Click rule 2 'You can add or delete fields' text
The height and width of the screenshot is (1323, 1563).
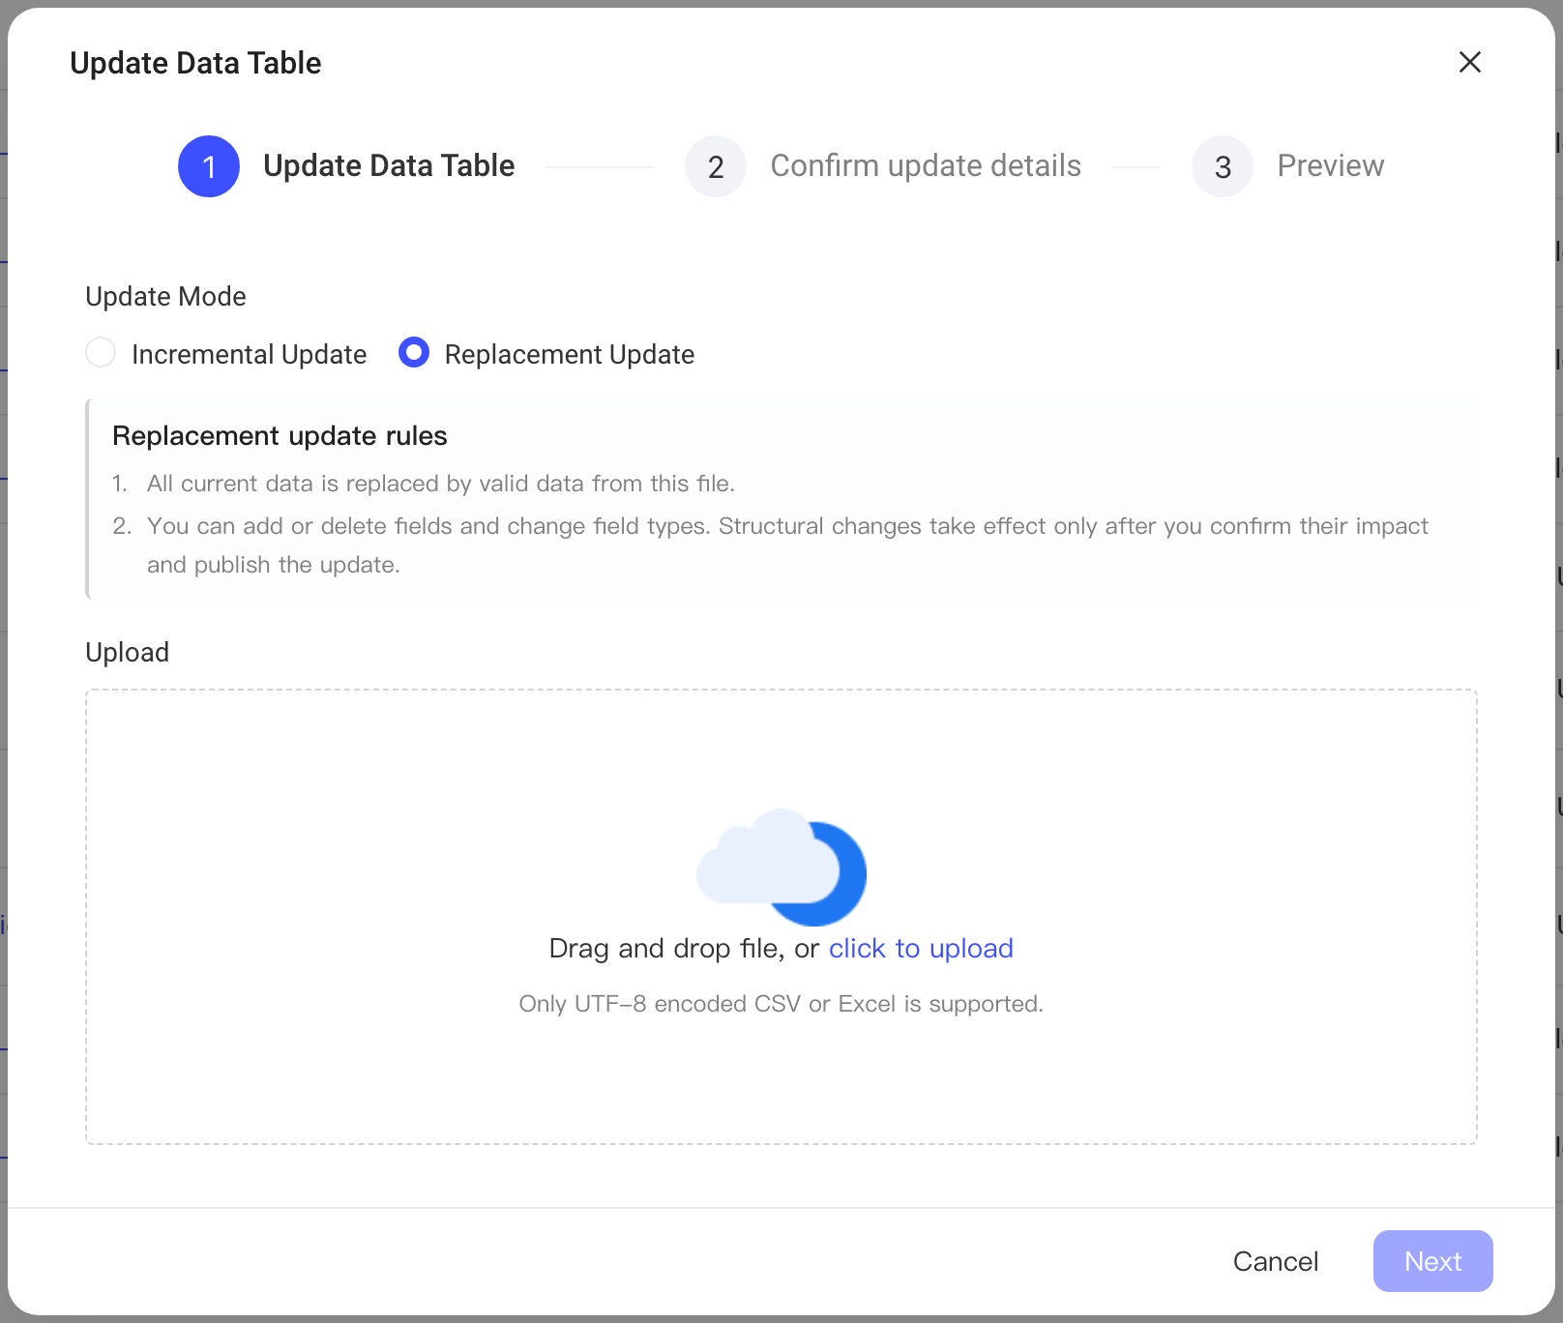[787, 545]
